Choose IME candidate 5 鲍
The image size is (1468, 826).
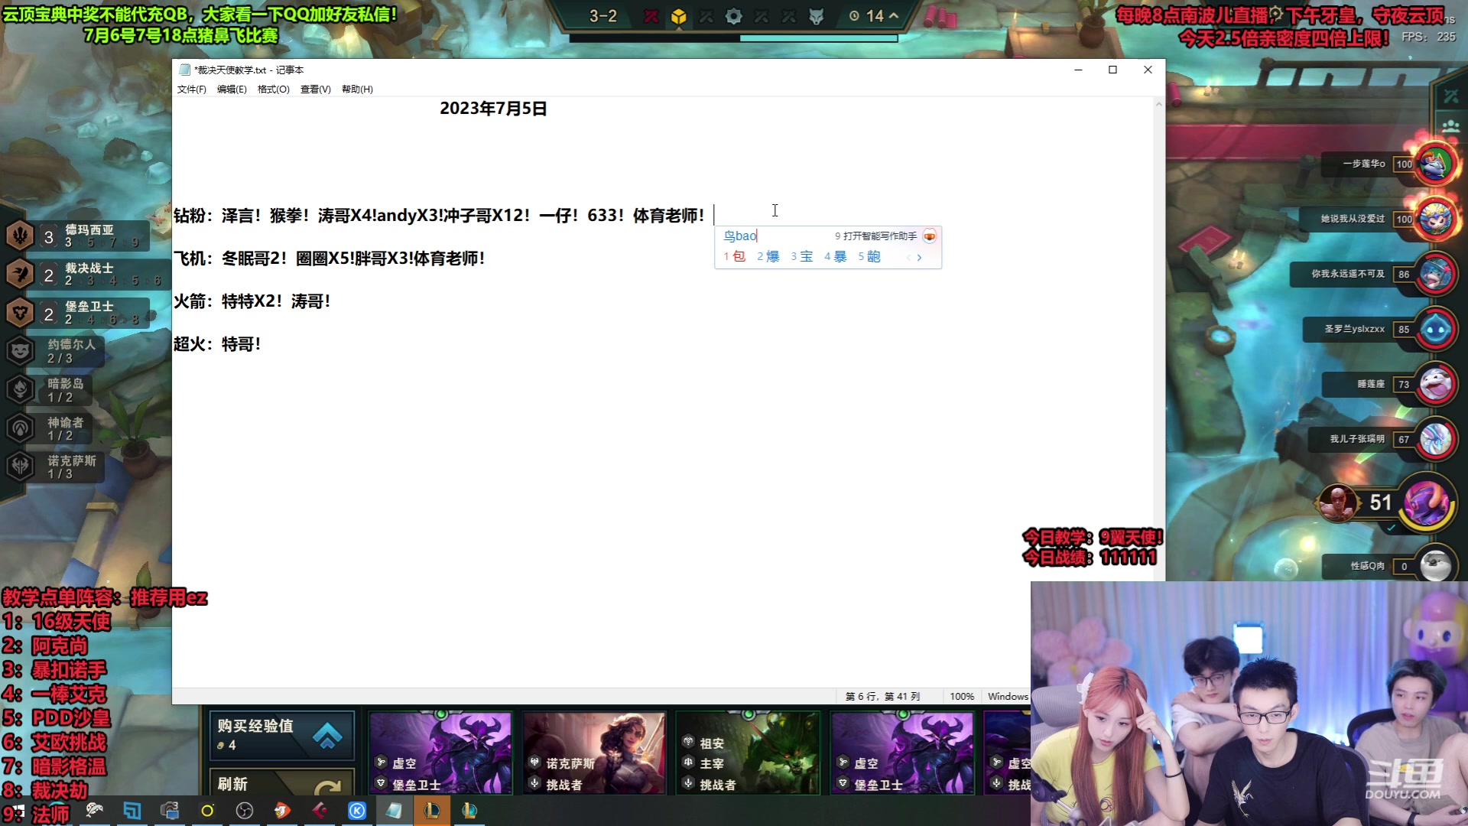pyautogui.click(x=869, y=256)
